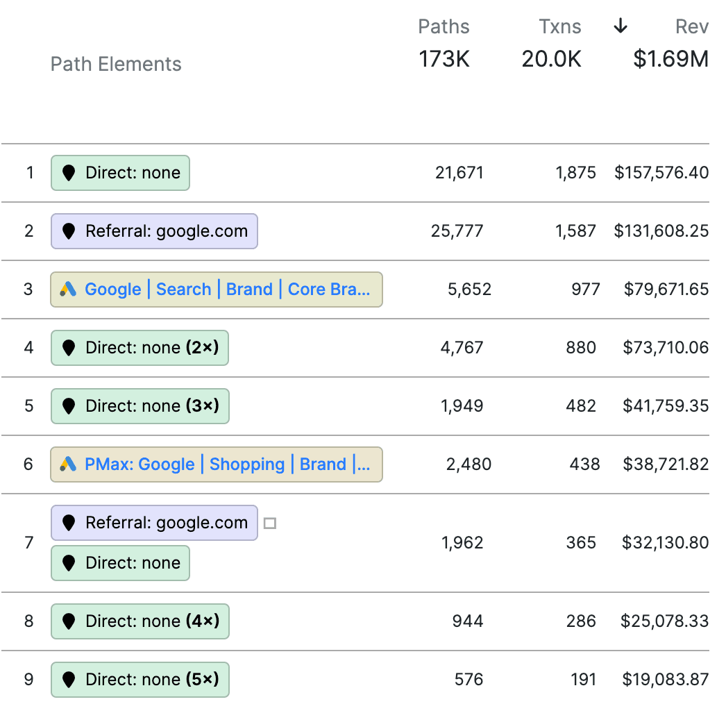Sort by the Paths column header
This screenshot has height=704, width=726.
(444, 26)
